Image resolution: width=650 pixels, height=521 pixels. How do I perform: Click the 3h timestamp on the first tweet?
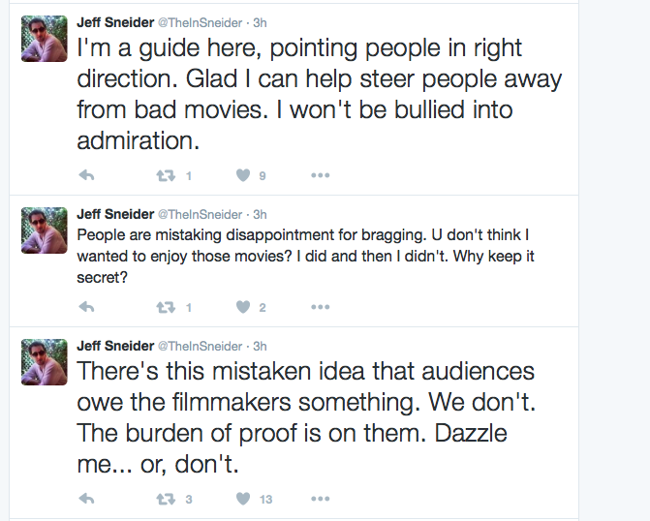[260, 22]
